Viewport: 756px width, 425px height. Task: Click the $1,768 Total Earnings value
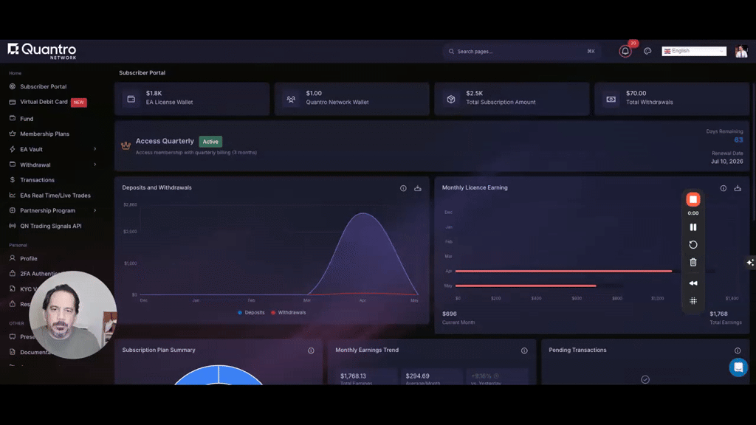[718, 314]
